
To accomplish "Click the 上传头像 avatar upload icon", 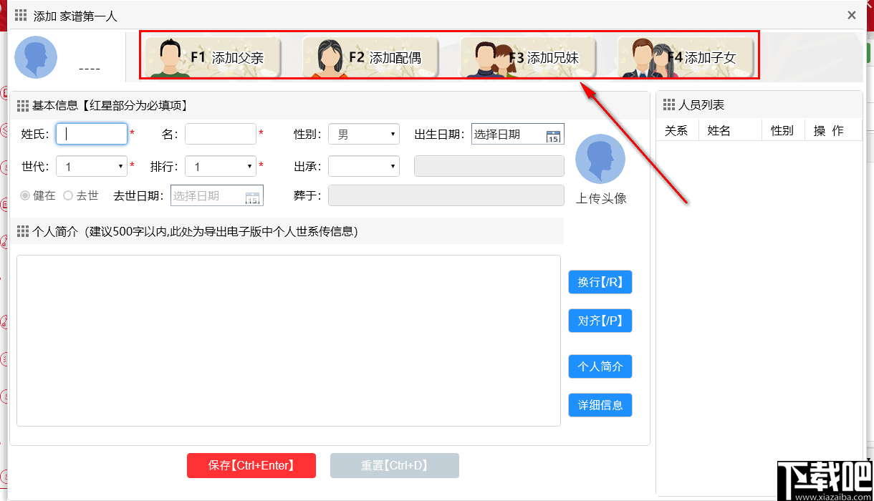I will (600, 159).
